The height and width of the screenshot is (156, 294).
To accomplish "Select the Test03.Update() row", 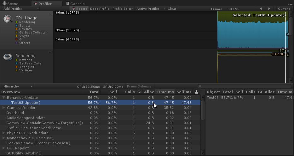I will (100, 103).
